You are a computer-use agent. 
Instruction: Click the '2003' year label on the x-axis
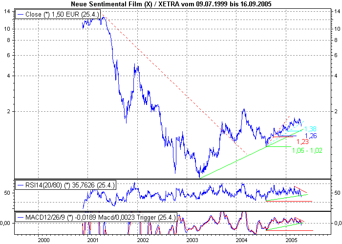[x=192, y=240]
